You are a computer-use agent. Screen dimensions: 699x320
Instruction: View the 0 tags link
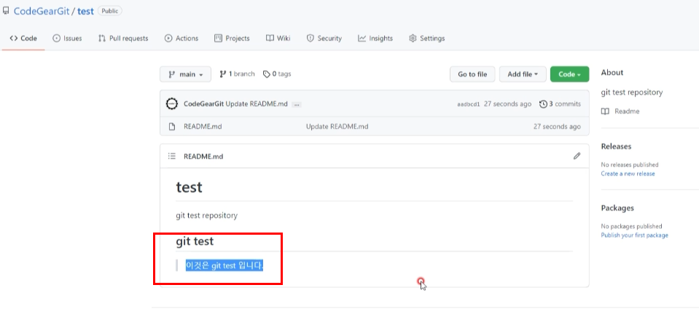click(x=277, y=74)
